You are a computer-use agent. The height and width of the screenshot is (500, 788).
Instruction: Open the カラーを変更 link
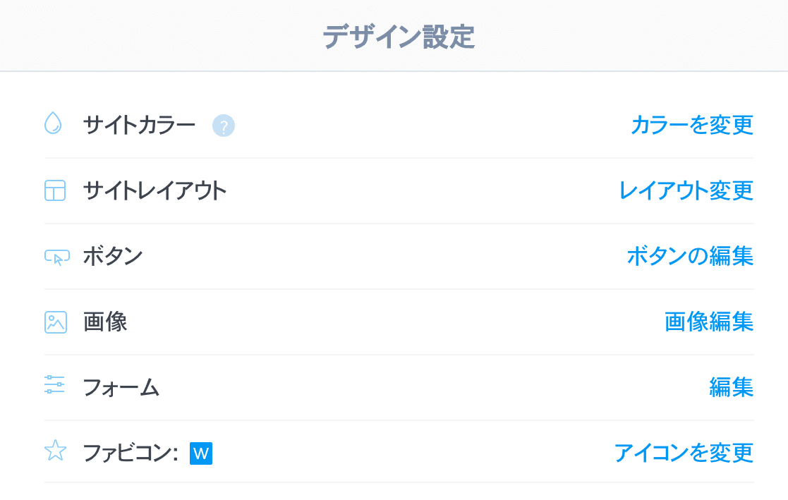pos(692,125)
